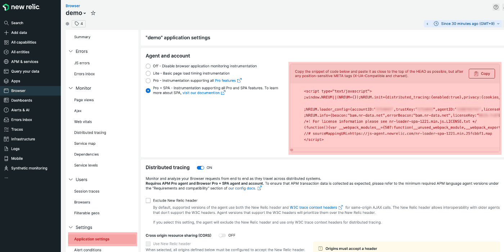Open Page views page
504x252 pixels.
[x=84, y=100]
